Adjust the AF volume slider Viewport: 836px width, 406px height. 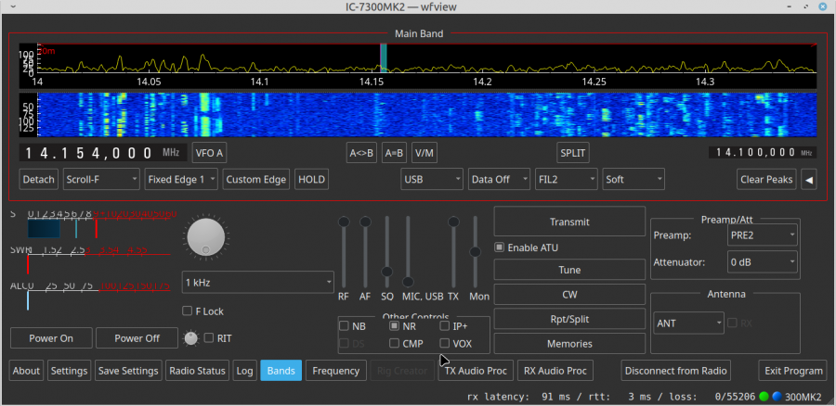point(365,252)
